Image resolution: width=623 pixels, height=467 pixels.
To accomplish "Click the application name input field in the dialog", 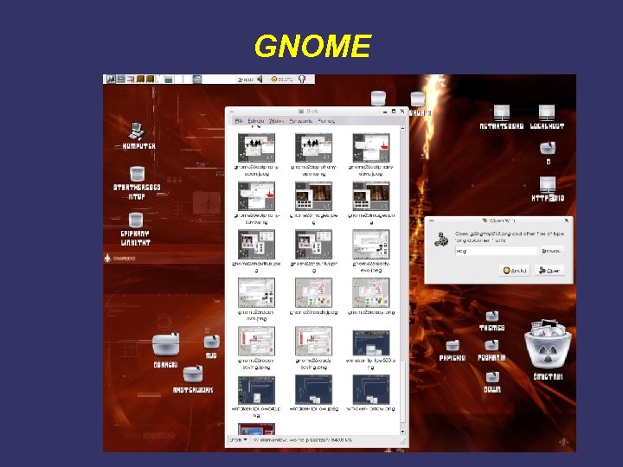I will click(497, 251).
